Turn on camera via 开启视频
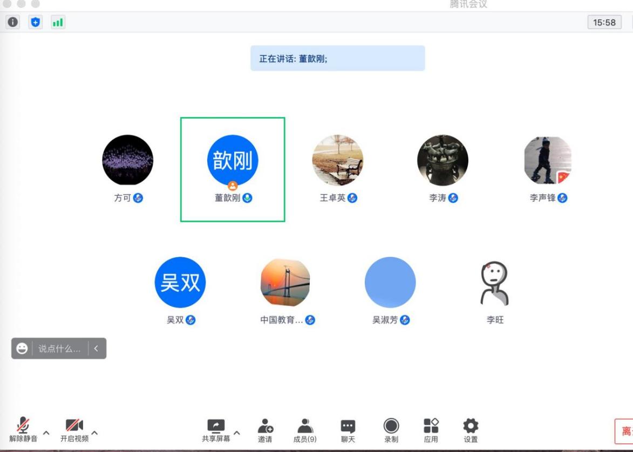The height and width of the screenshot is (452, 633). coord(74,430)
